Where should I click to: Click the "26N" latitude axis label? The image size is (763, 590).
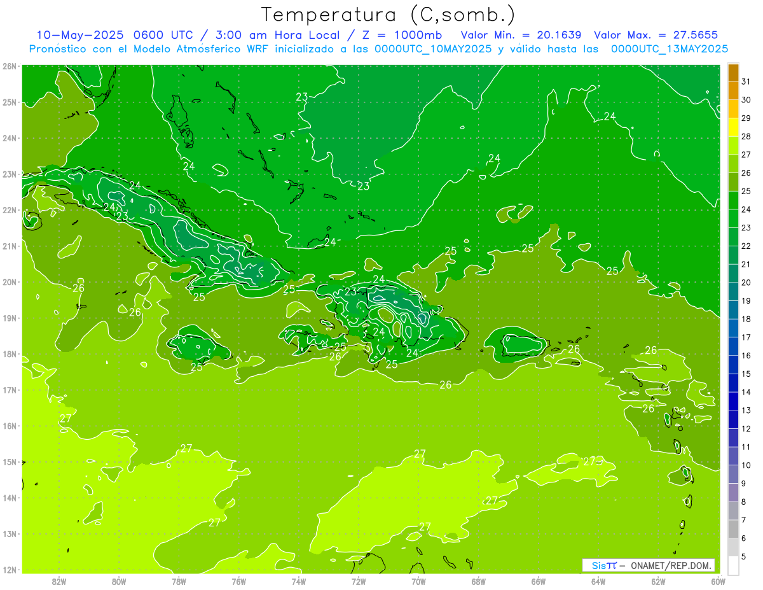click(x=10, y=66)
